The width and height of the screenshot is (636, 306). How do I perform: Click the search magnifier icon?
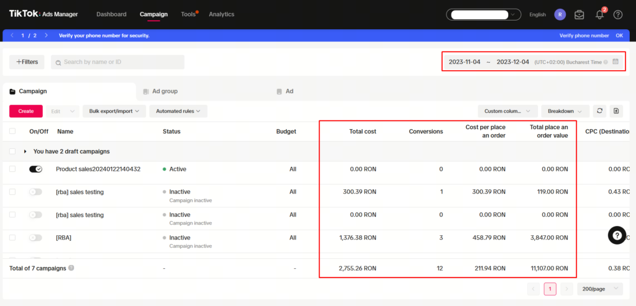pos(58,63)
